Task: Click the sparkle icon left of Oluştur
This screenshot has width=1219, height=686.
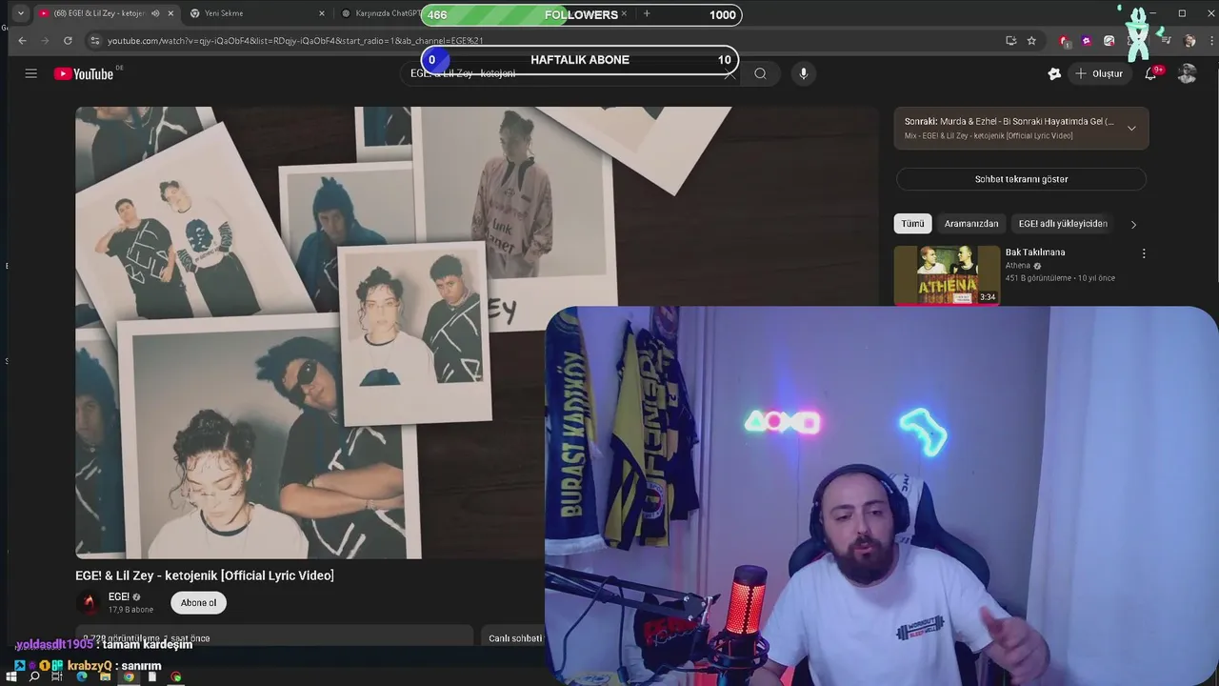Action: pos(1054,73)
